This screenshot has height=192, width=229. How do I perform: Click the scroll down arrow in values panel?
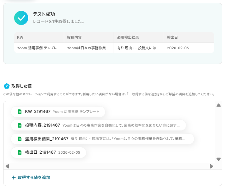coord(218,159)
